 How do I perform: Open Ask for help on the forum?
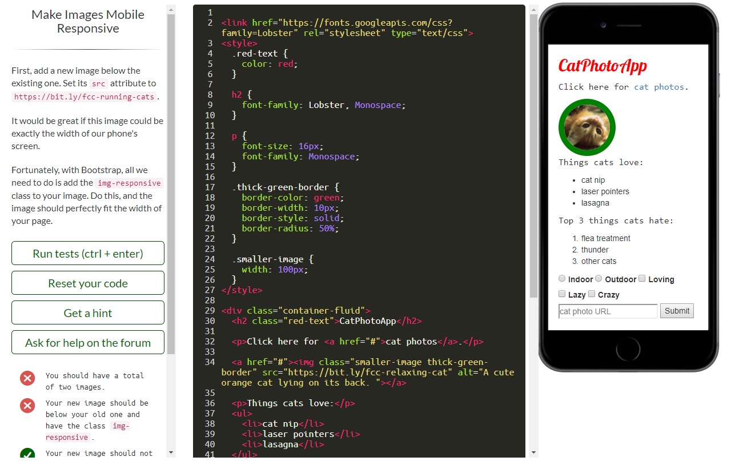pos(87,342)
